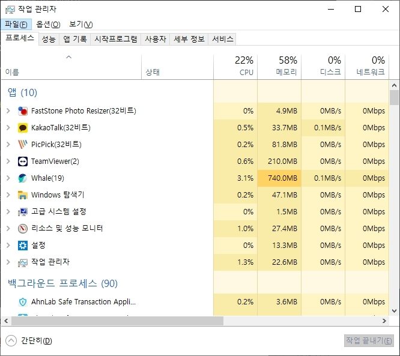Click the 리소스 및 성능 모니터 icon
Viewport: 400px width, 356px height.
pyautogui.click(x=23, y=229)
